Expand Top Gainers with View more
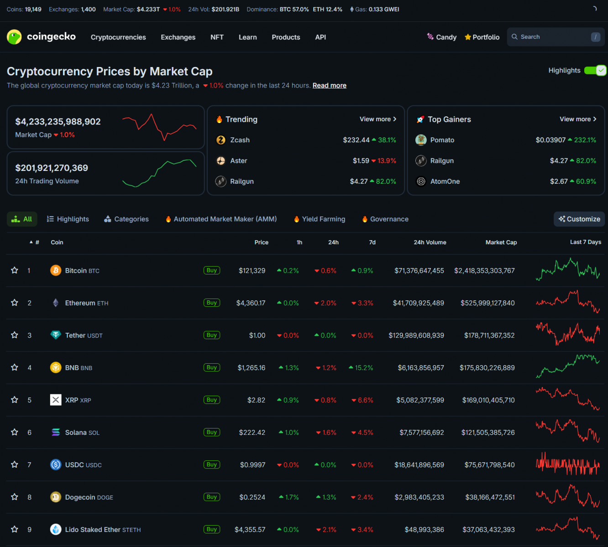The height and width of the screenshot is (547, 608). pos(578,119)
